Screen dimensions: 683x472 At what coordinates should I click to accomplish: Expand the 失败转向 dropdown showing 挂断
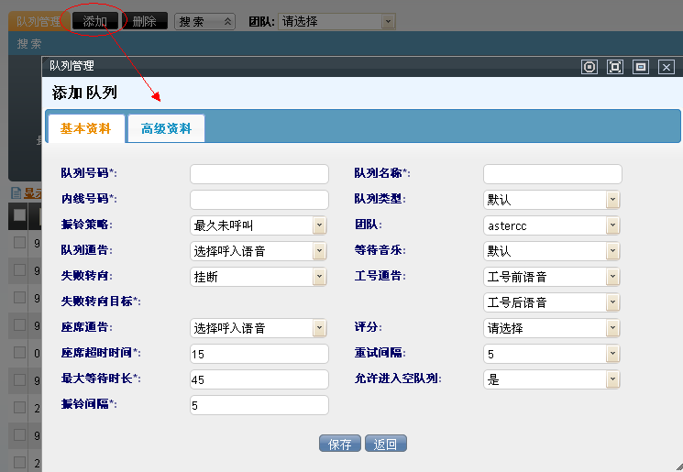[x=319, y=276]
